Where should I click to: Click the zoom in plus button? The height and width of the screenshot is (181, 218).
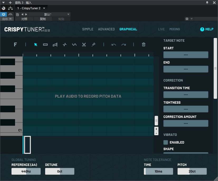pos(156,129)
